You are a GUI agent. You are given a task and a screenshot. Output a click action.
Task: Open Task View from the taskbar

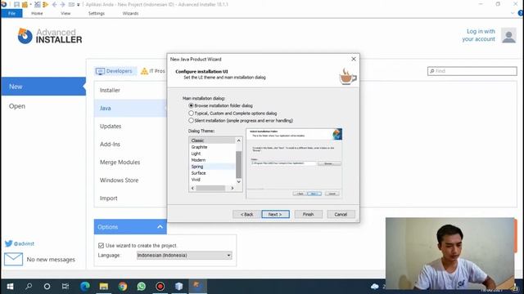click(x=65, y=287)
